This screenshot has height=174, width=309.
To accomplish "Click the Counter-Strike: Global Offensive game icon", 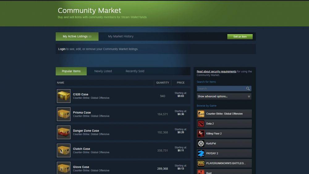I will pyautogui.click(x=201, y=114).
